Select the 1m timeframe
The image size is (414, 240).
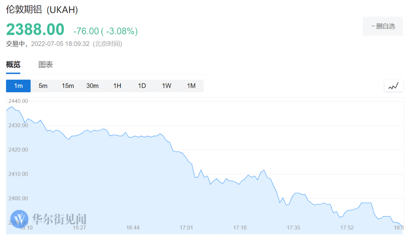coord(18,86)
